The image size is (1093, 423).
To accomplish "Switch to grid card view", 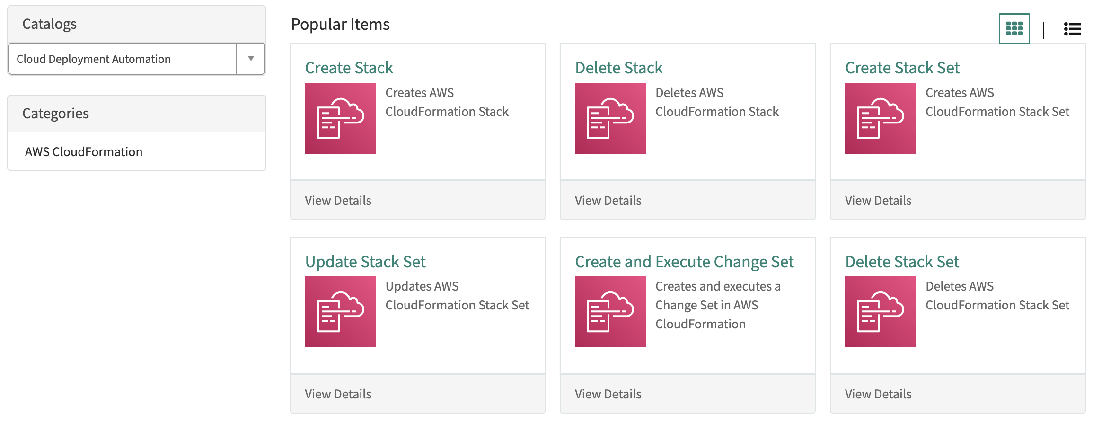I will [x=1014, y=29].
